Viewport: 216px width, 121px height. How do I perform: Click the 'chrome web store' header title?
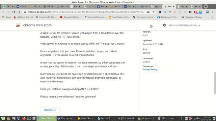pos(37,25)
